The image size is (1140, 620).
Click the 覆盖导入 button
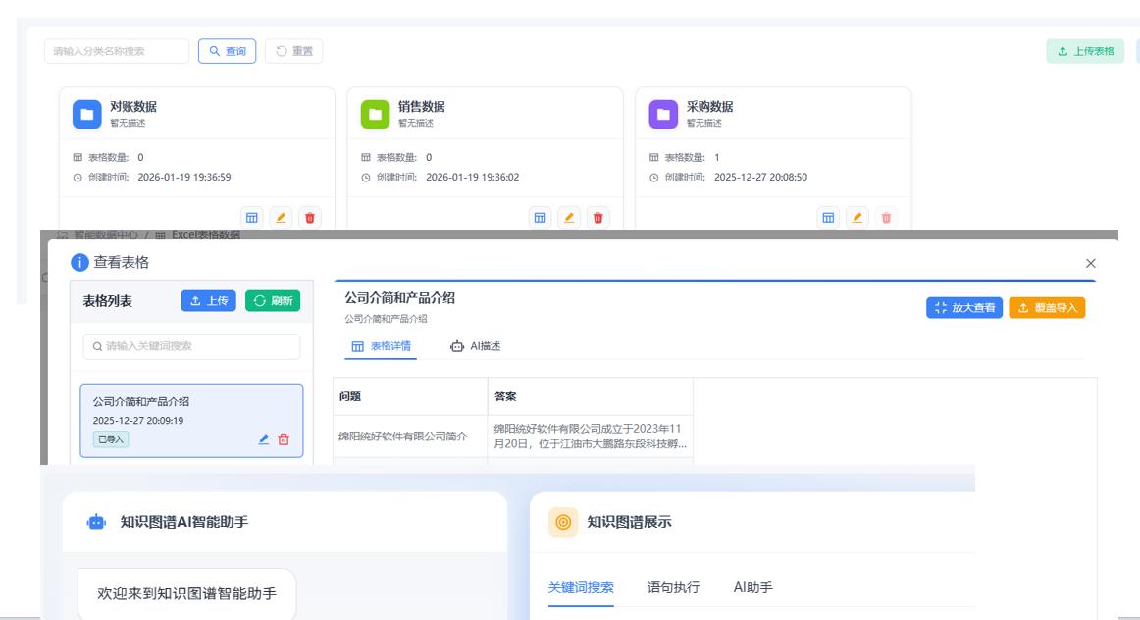tap(1047, 307)
